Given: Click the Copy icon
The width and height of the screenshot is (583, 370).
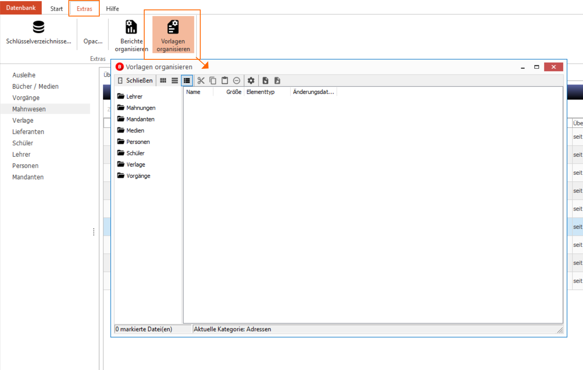Looking at the screenshot, I should coord(213,80).
